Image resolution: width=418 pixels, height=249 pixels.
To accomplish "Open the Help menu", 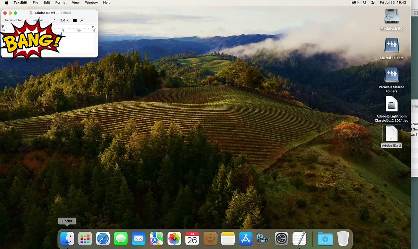I will [107, 2].
